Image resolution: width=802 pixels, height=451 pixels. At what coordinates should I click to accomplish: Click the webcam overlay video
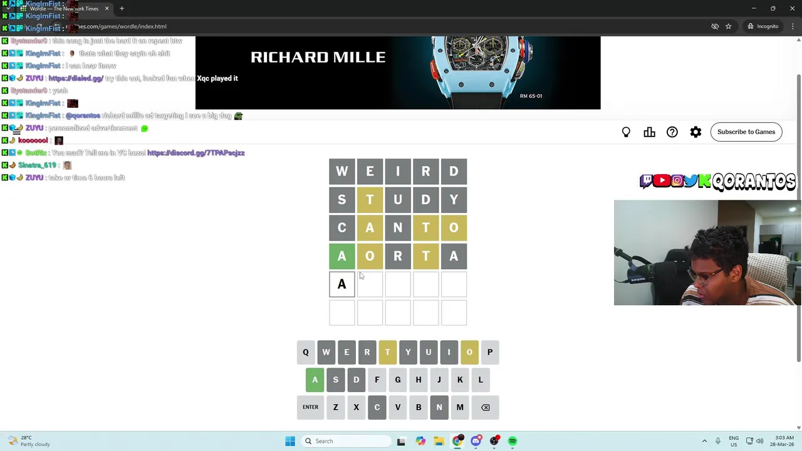click(x=707, y=252)
